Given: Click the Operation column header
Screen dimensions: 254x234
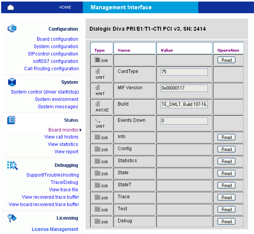Looking at the screenshot, I should pyautogui.click(x=228, y=48).
